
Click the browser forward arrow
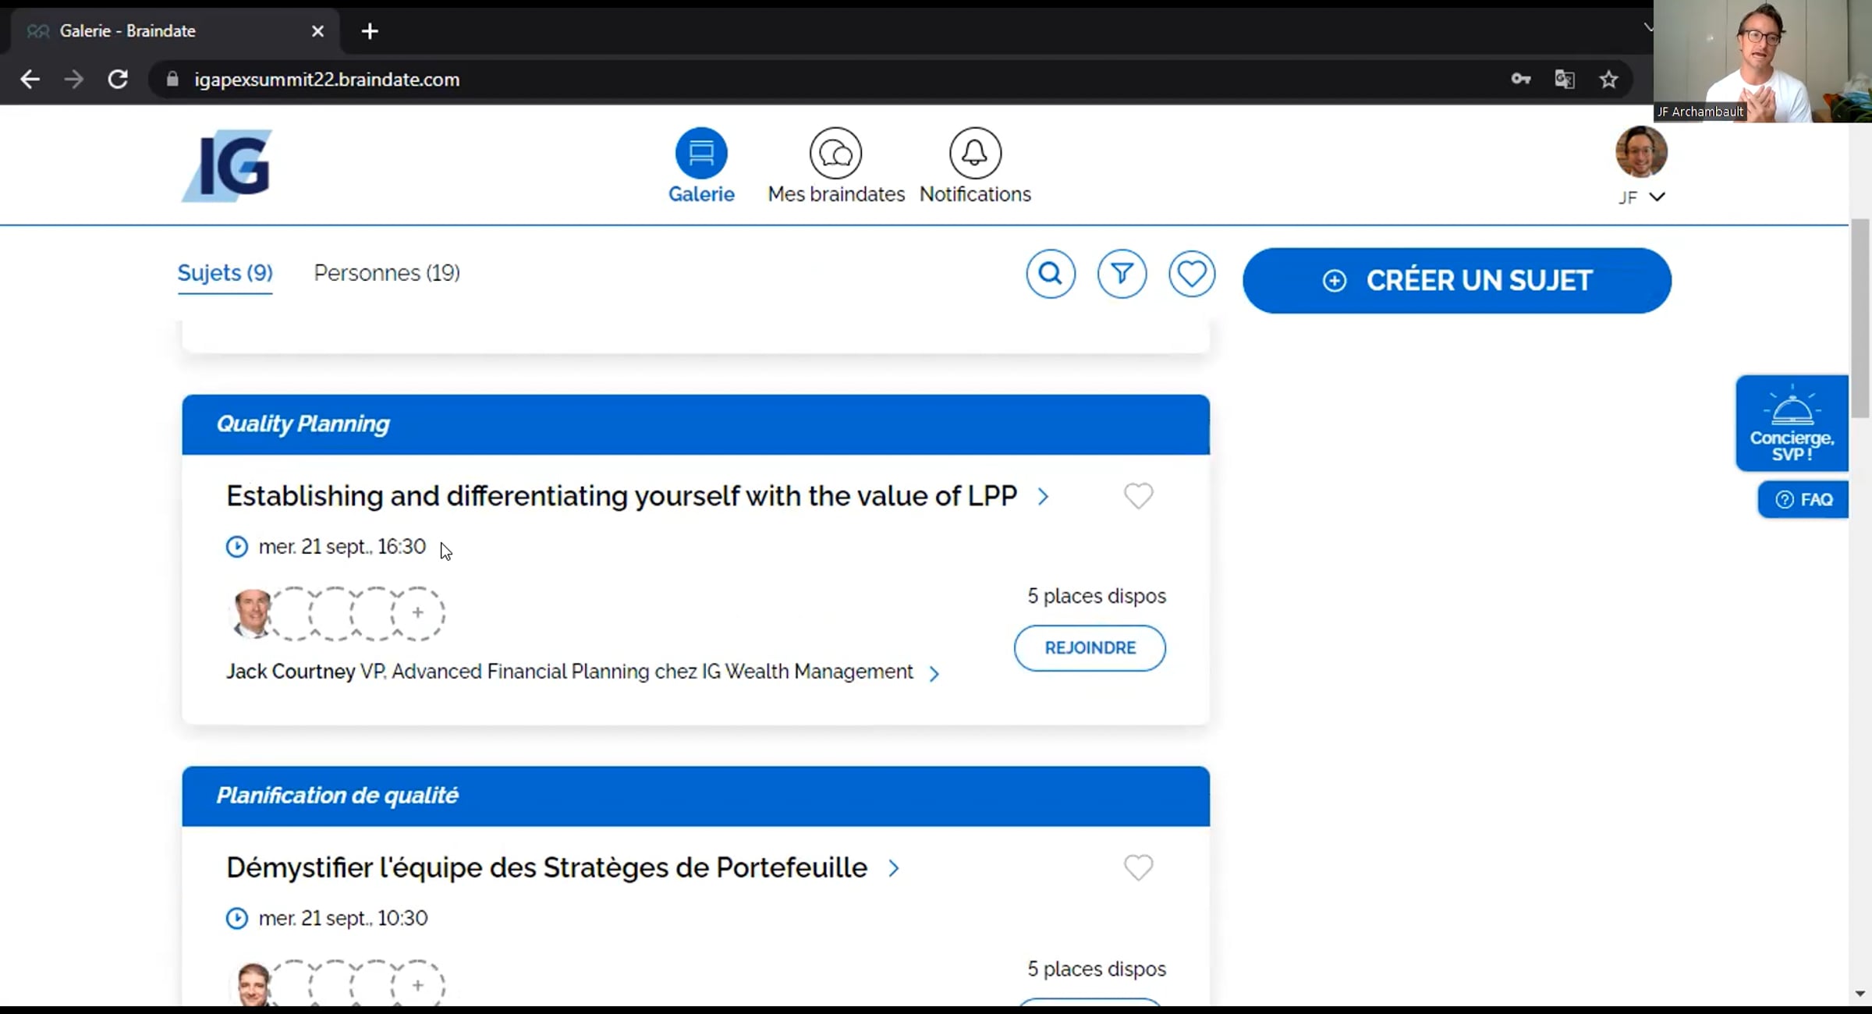[74, 80]
